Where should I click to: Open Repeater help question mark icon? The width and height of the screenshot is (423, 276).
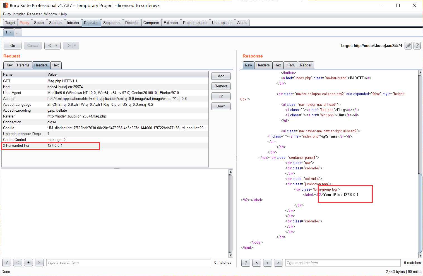point(417,45)
